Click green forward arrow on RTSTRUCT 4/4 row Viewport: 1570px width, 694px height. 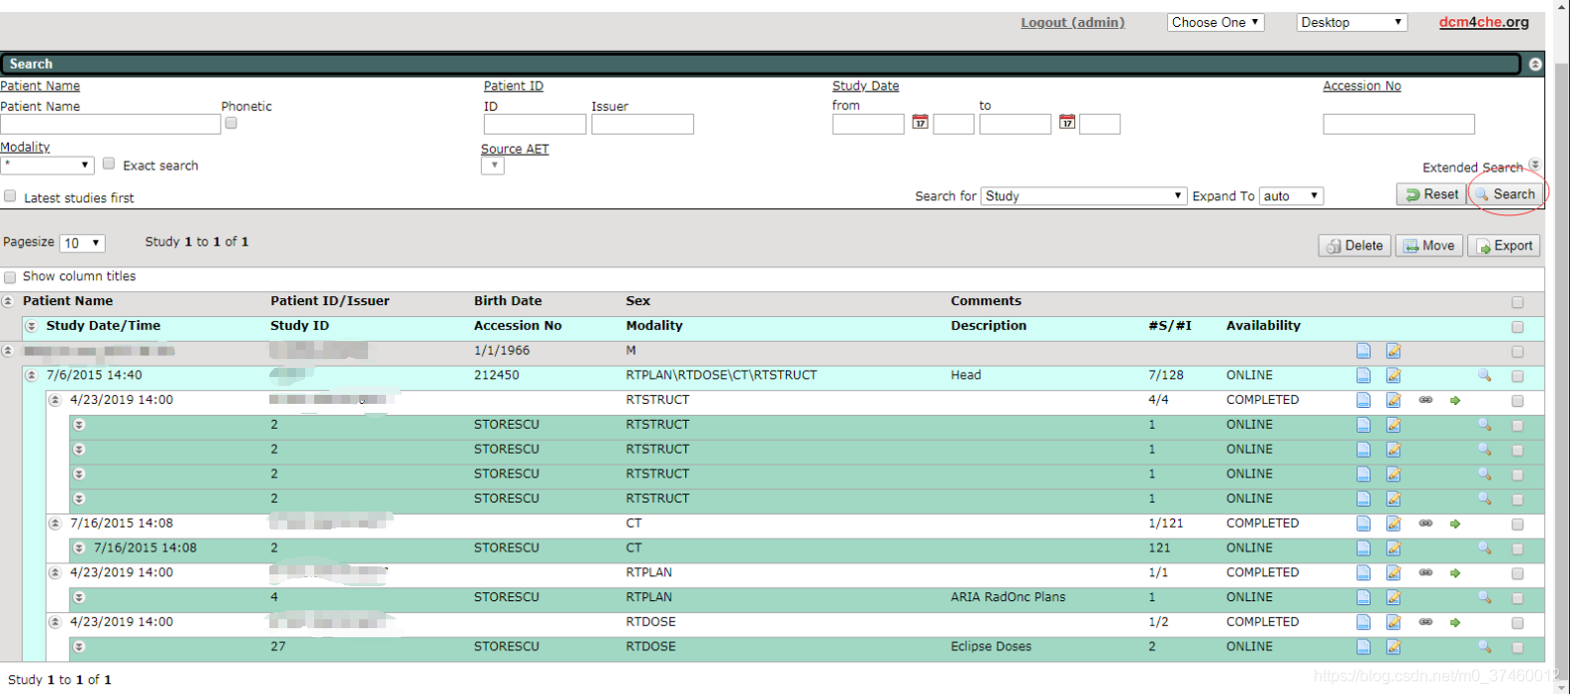(1455, 400)
